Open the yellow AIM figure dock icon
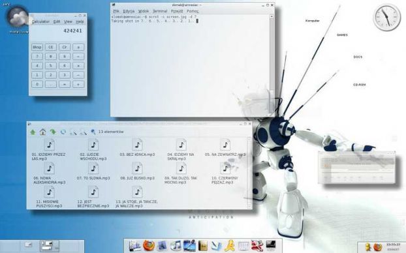The image size is (406, 253). [230, 245]
